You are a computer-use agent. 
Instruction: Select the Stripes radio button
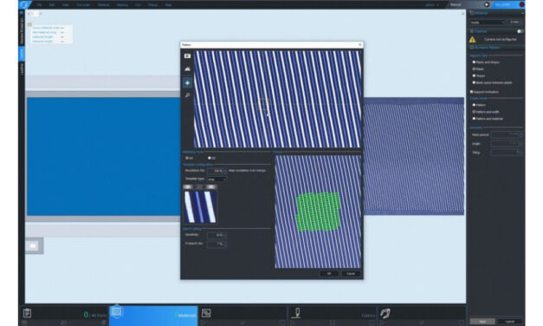[x=474, y=75]
